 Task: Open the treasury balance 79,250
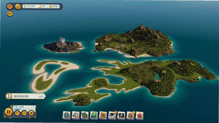[29, 6]
